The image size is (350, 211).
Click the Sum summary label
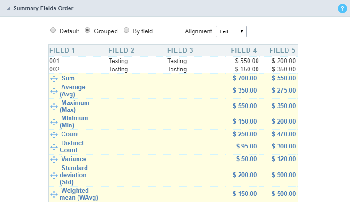tap(68, 78)
